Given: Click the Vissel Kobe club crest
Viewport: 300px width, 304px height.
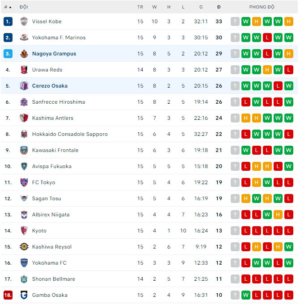Looking at the screenshot, I should pos(24,21).
